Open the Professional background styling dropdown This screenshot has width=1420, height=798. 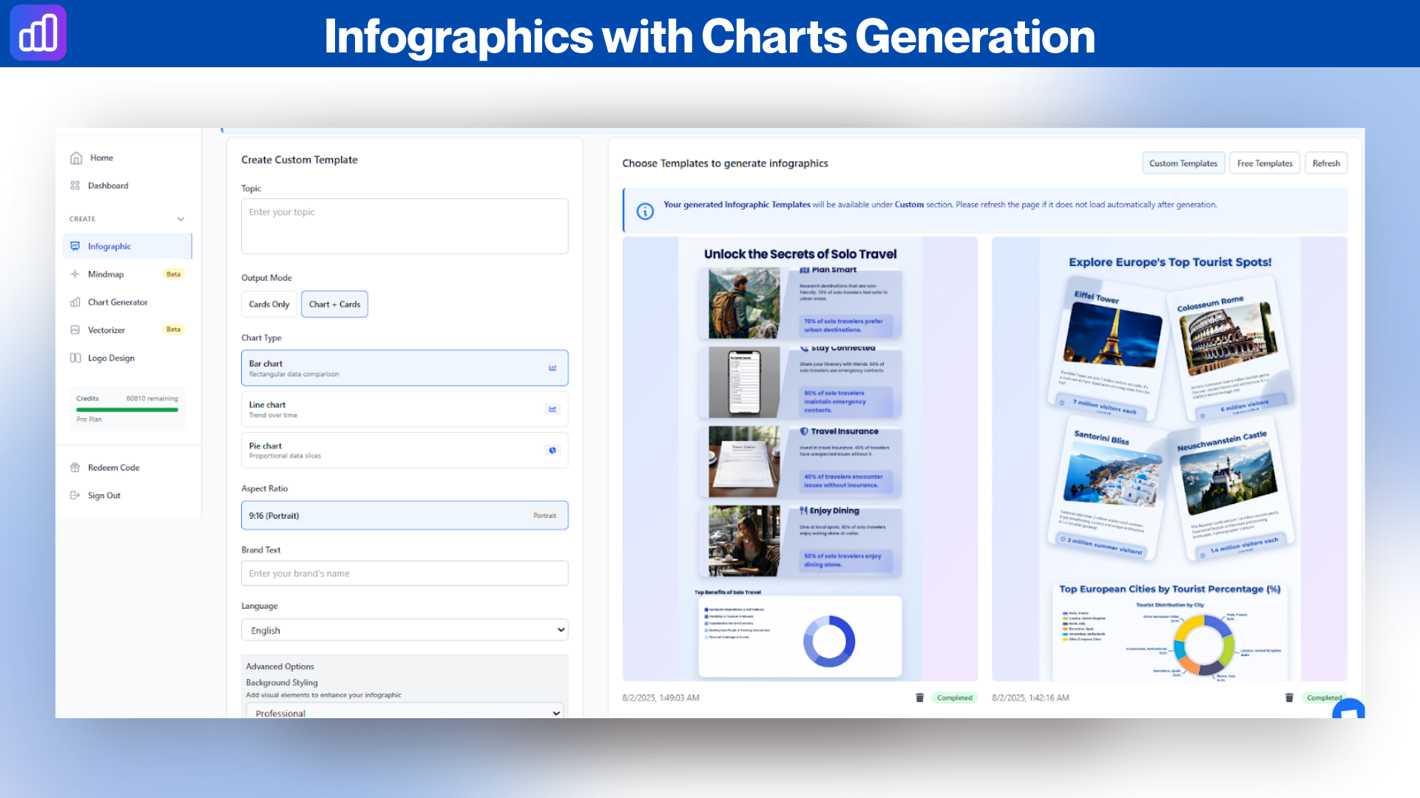pos(404,712)
